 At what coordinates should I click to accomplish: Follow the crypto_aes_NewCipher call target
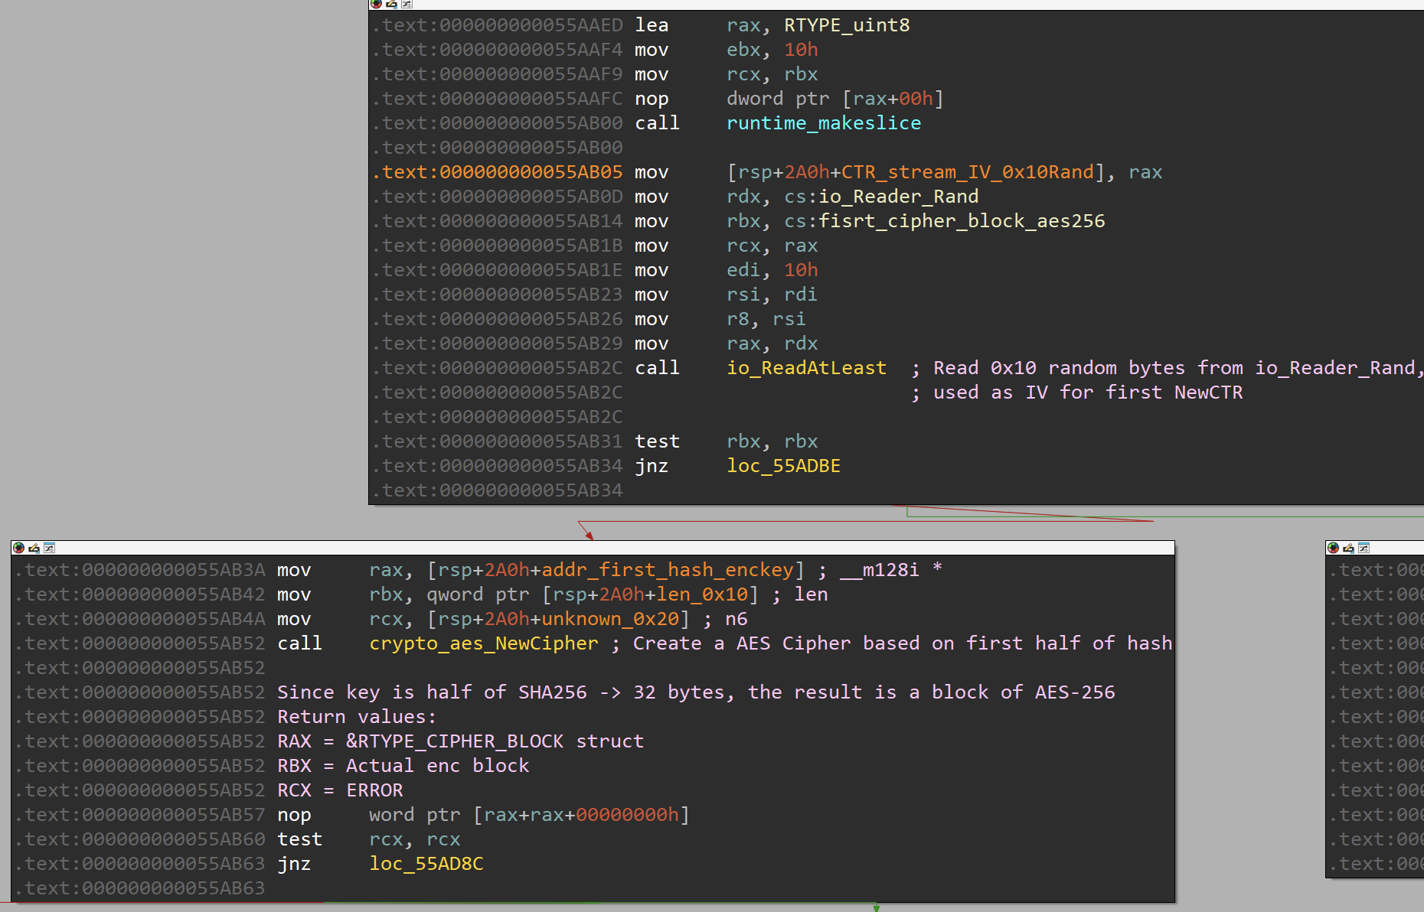(x=484, y=643)
